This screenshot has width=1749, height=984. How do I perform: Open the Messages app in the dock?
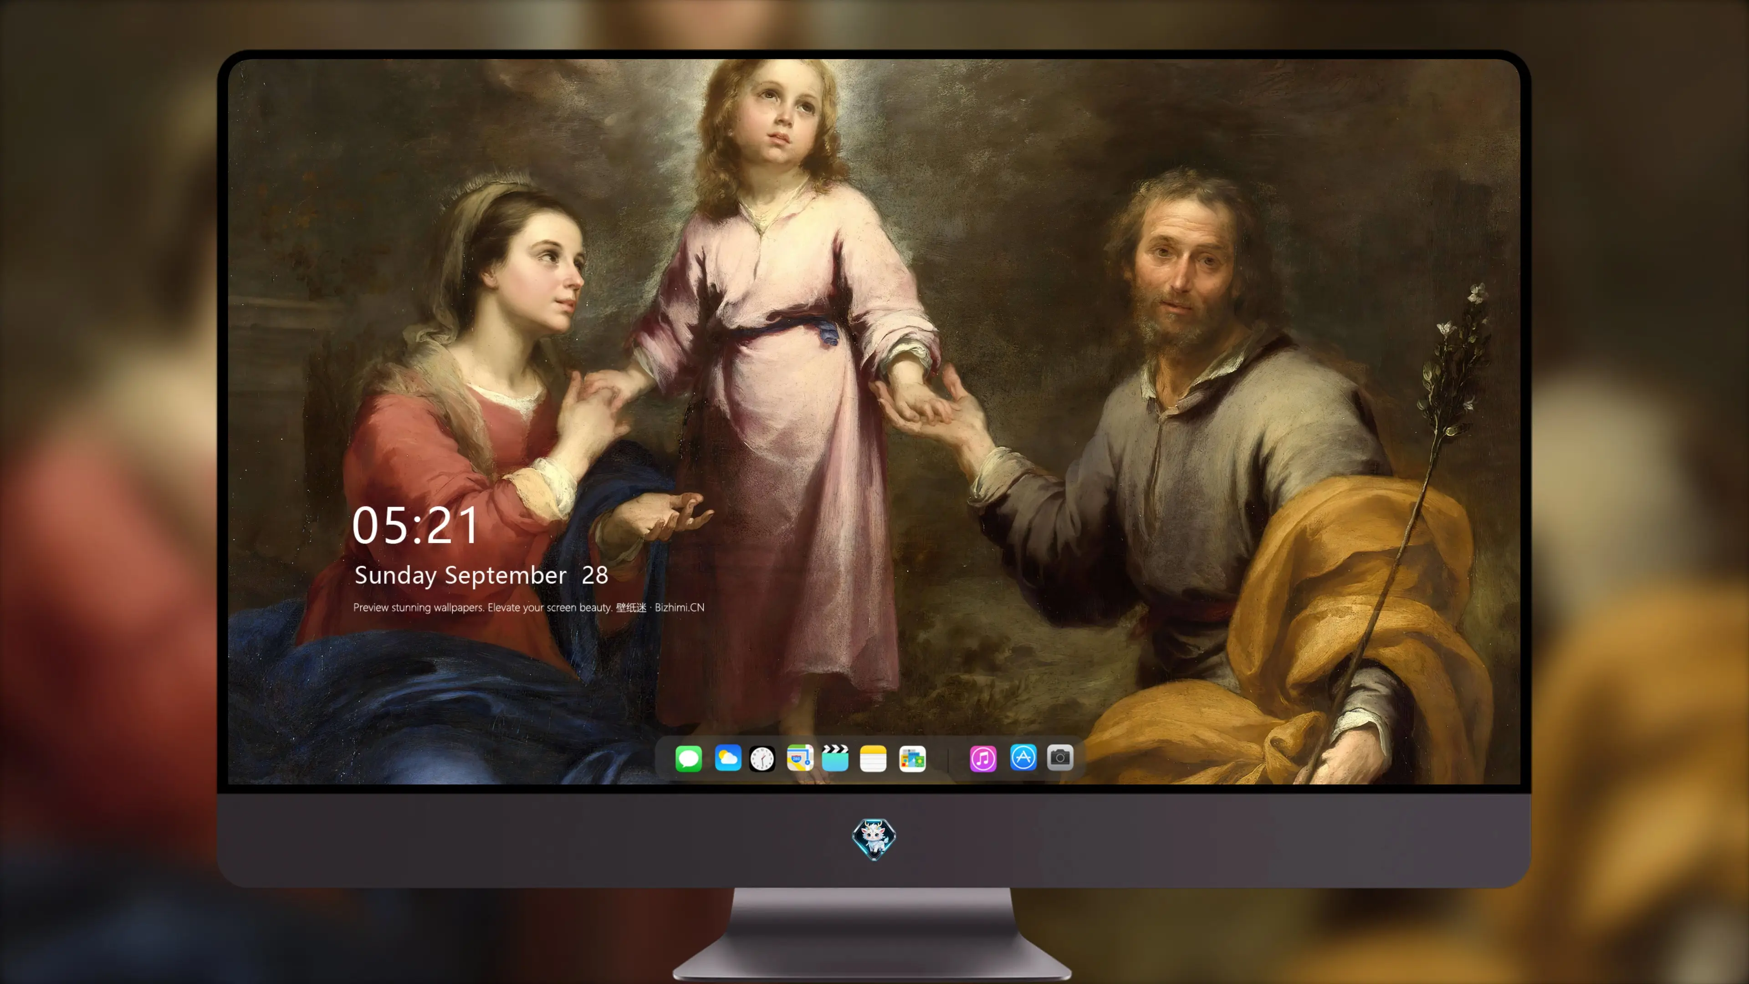click(689, 758)
